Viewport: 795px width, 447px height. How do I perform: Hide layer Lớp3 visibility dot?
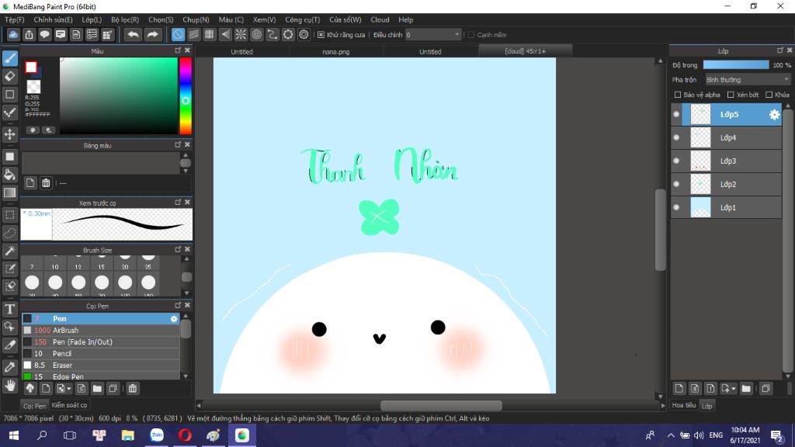click(676, 161)
